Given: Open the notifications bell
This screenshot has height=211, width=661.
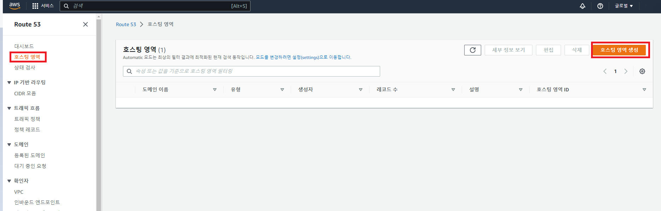Looking at the screenshot, I should 583,6.
